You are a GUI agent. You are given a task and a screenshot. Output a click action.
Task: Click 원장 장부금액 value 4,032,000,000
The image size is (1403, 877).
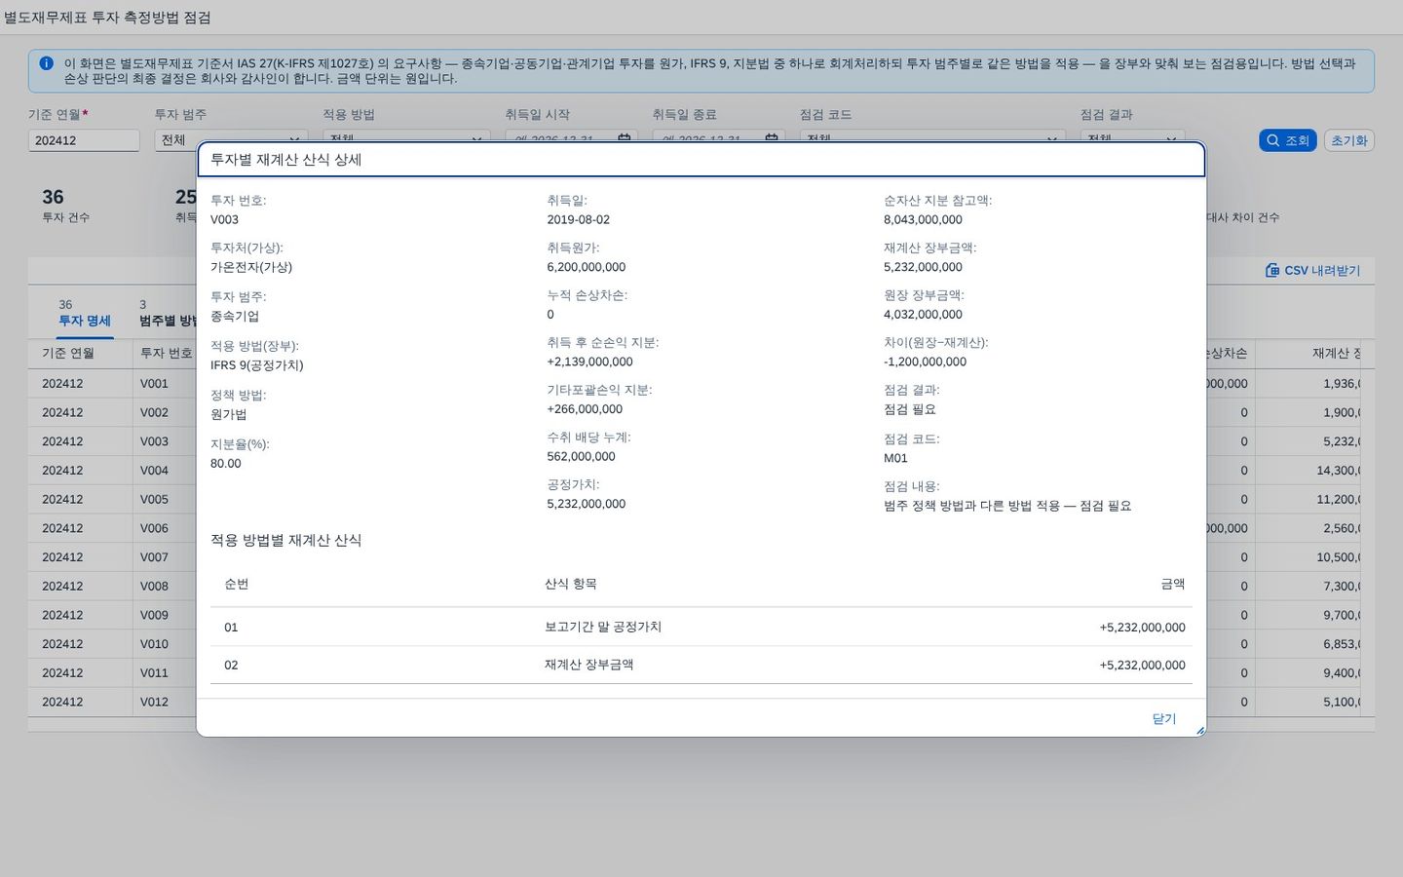(923, 315)
